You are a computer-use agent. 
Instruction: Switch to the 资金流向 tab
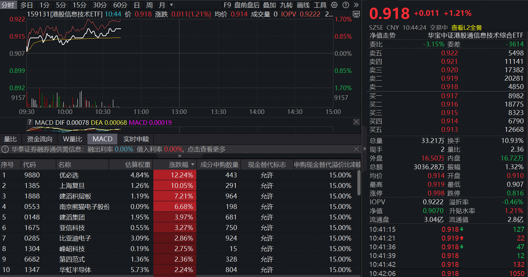tap(39, 139)
